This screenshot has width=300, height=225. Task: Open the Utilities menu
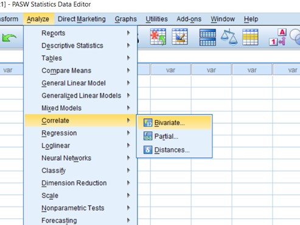pos(156,19)
